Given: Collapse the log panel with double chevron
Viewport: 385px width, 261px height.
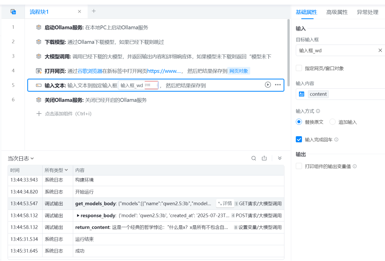Looking at the screenshot, I should pos(280,158).
